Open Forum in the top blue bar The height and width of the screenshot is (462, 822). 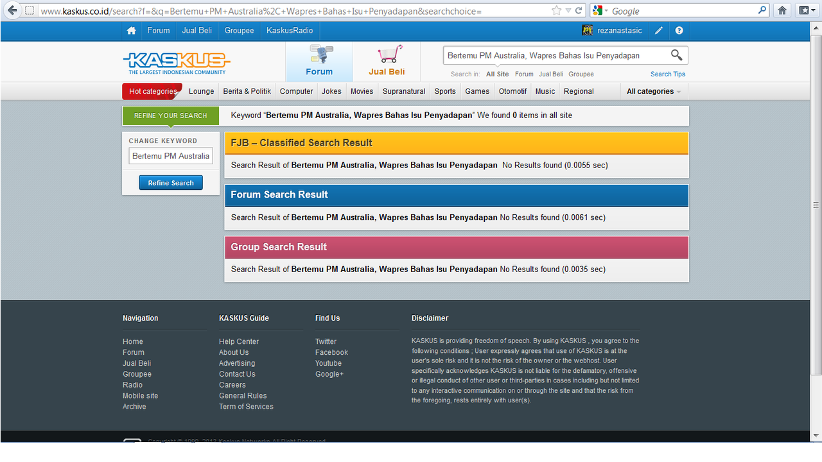pyautogui.click(x=159, y=30)
